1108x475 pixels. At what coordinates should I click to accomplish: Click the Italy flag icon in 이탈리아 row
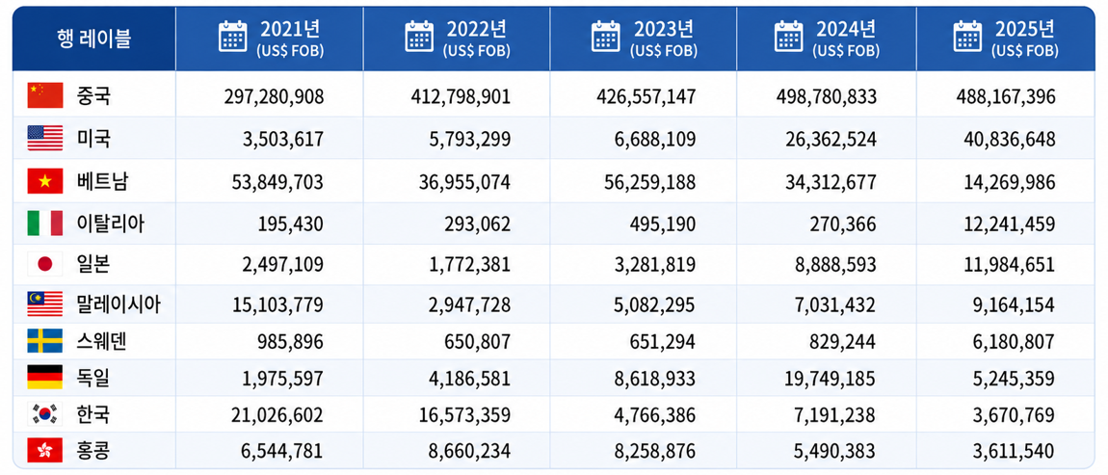coord(45,224)
